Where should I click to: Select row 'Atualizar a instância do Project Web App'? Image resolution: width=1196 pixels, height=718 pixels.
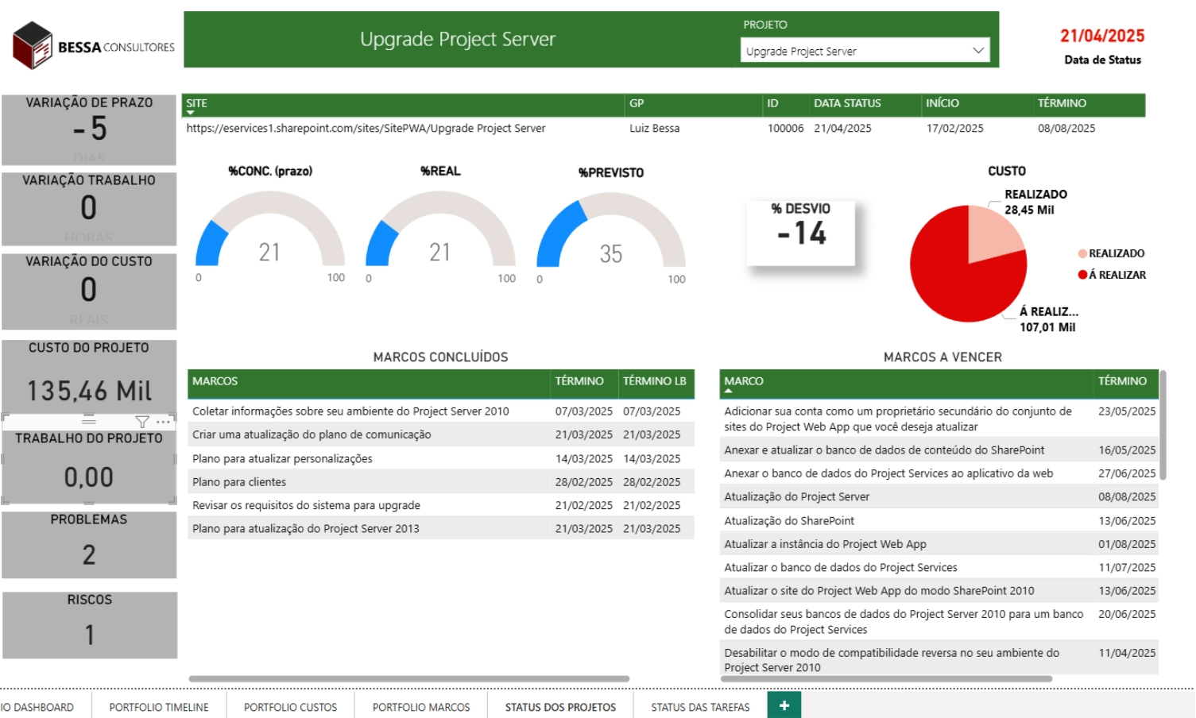tap(939, 544)
